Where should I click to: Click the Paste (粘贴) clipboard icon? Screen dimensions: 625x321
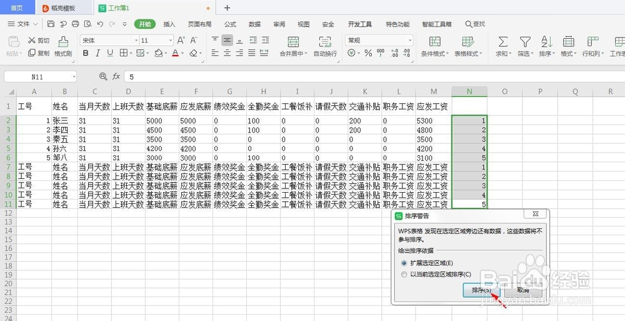(x=14, y=41)
